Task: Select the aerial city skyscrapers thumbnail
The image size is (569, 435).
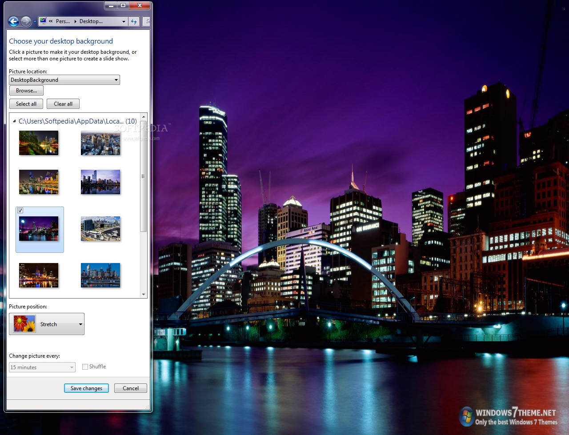Action: point(100,143)
